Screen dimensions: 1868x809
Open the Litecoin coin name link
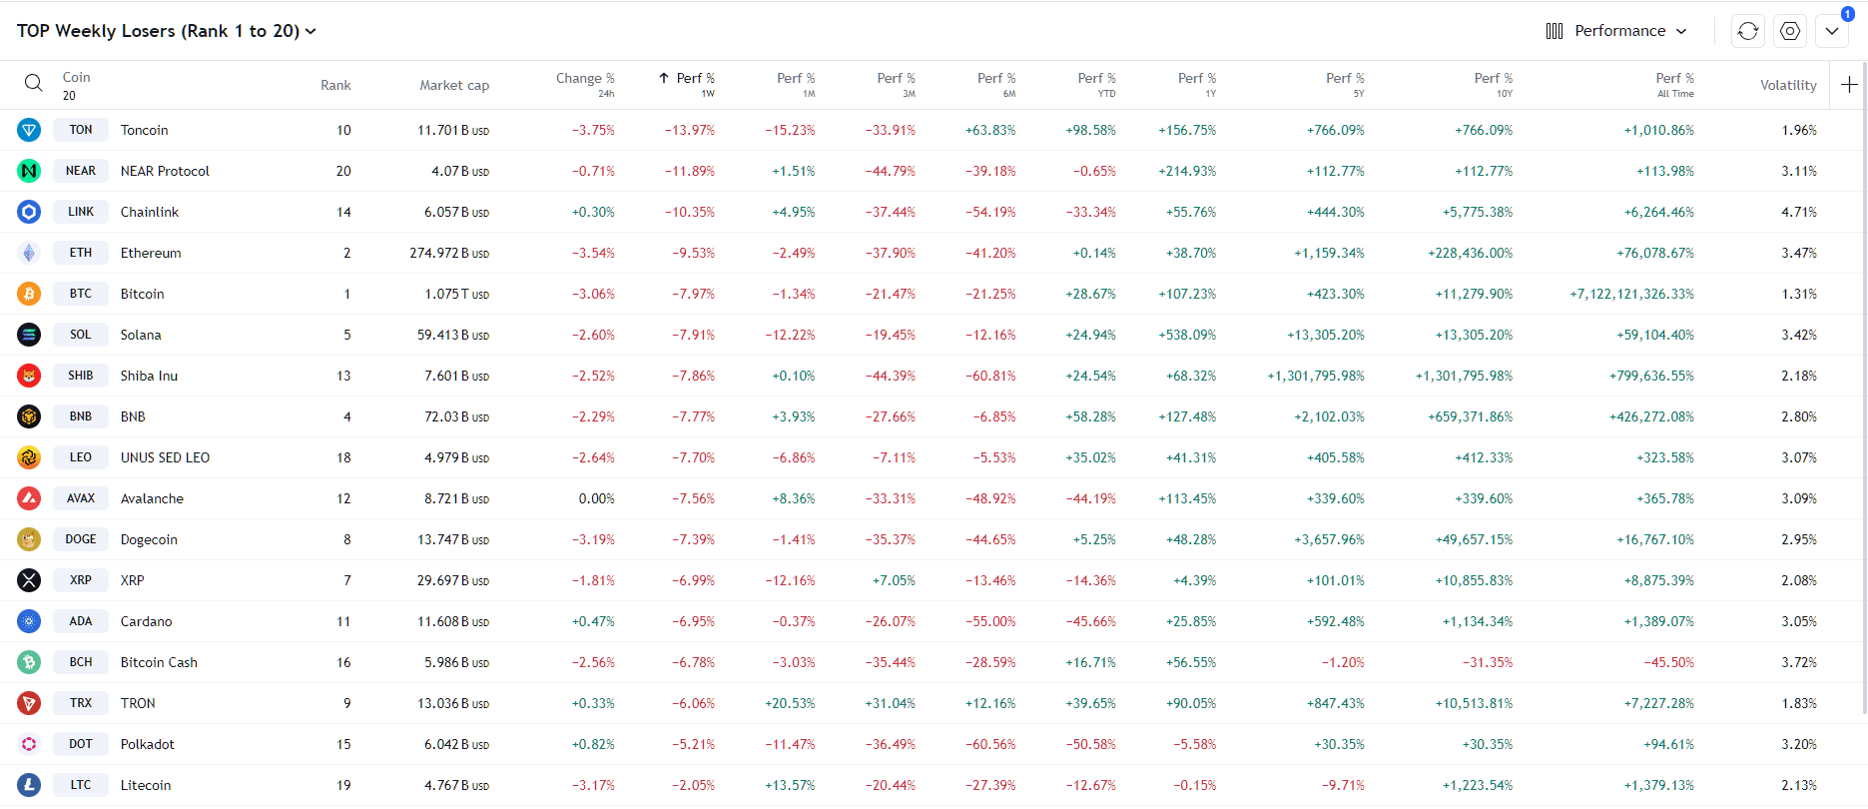tap(146, 785)
